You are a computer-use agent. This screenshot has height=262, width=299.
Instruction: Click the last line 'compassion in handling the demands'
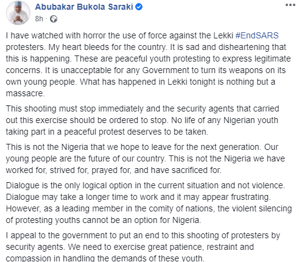[105, 258]
